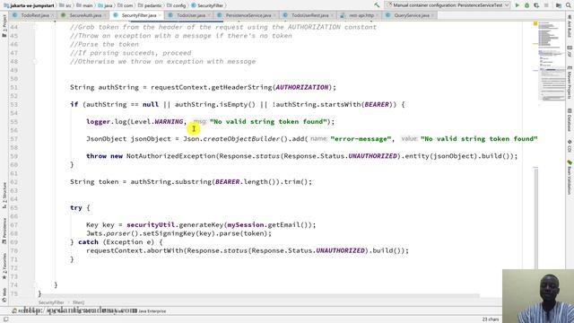Toggle tool window bars icon in status bar

pos(5,319)
